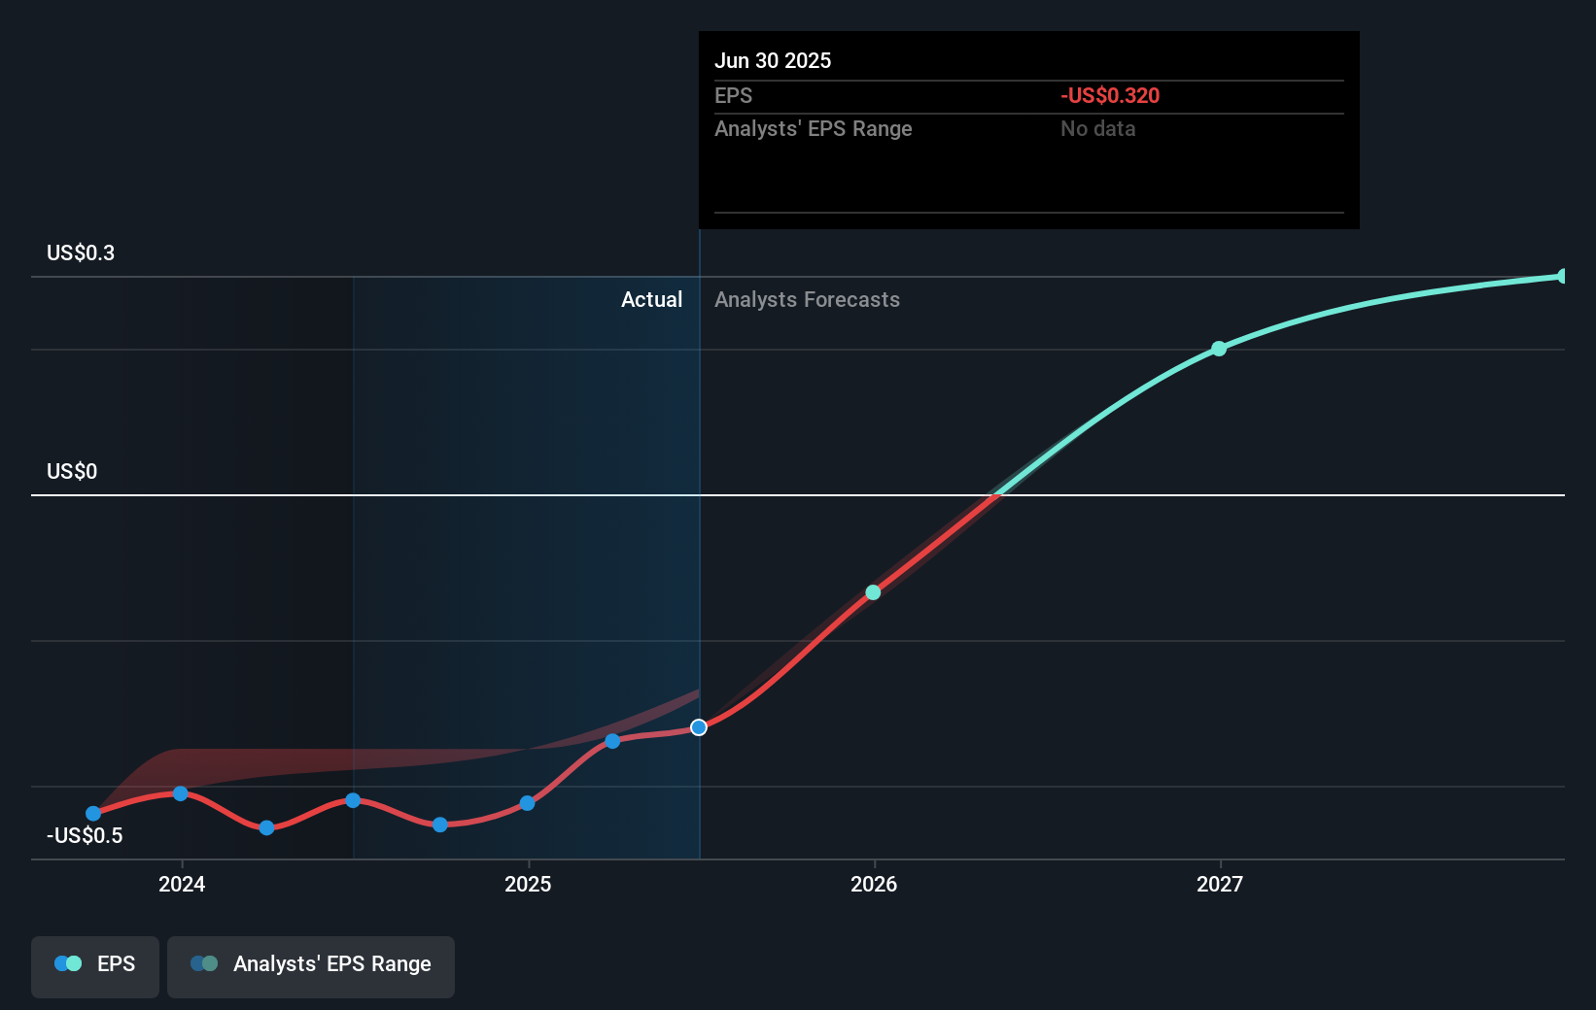Toggle the Analysts' EPS Range legend
Screen dimensions: 1596x1010
(311, 966)
